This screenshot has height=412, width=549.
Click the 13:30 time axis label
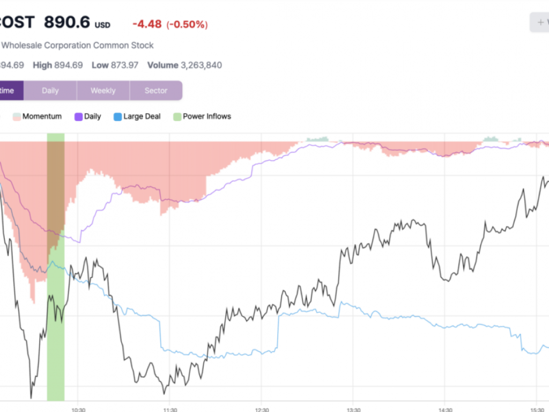353,408
